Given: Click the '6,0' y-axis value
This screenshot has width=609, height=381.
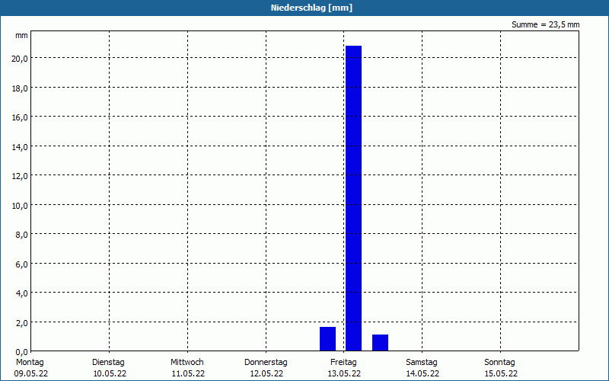Looking at the screenshot, I should coord(22,264).
